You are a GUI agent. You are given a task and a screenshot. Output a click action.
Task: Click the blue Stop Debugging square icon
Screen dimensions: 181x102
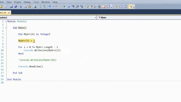tap(68, 7)
